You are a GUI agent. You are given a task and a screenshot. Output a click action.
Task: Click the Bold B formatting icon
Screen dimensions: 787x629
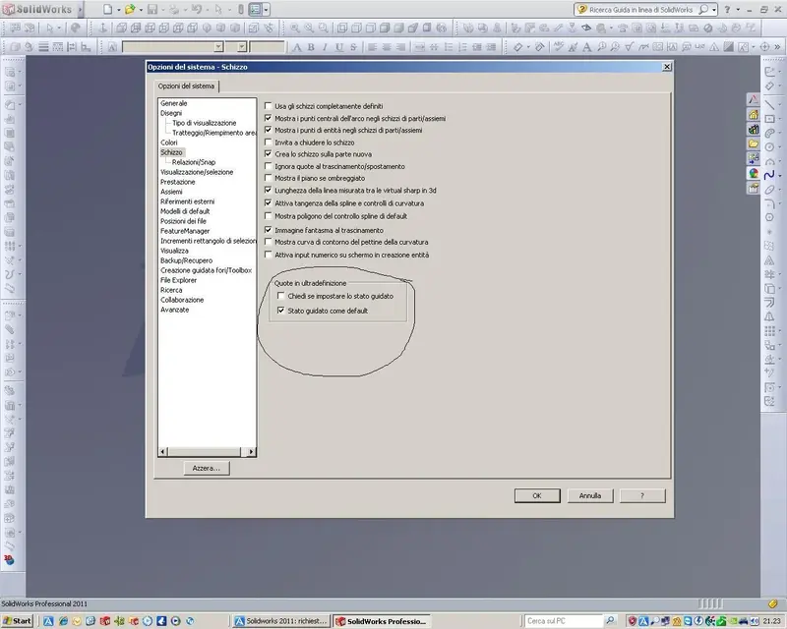311,47
